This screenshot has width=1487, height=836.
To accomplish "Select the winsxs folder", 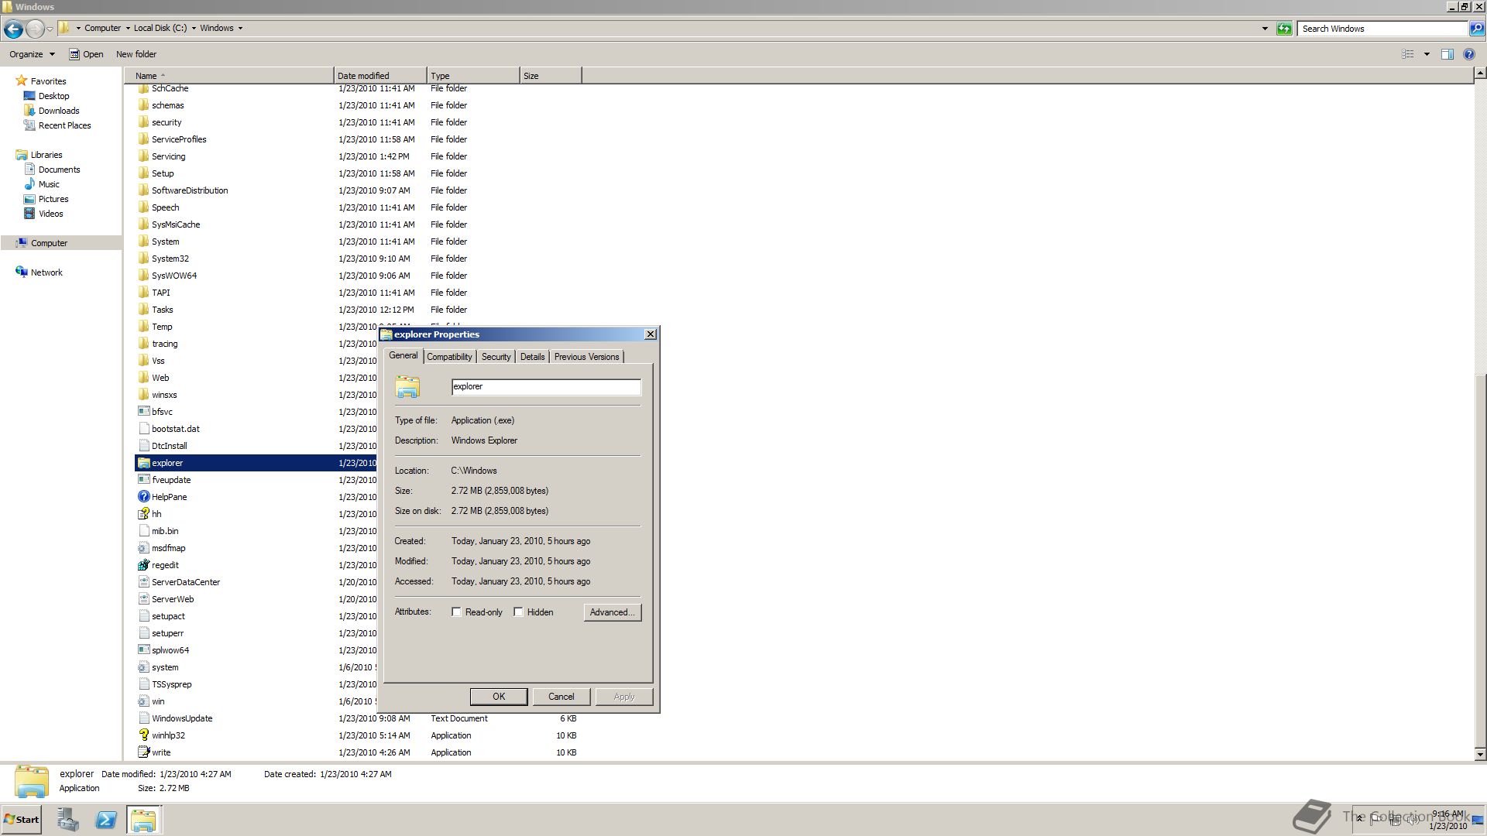I will coord(164,395).
